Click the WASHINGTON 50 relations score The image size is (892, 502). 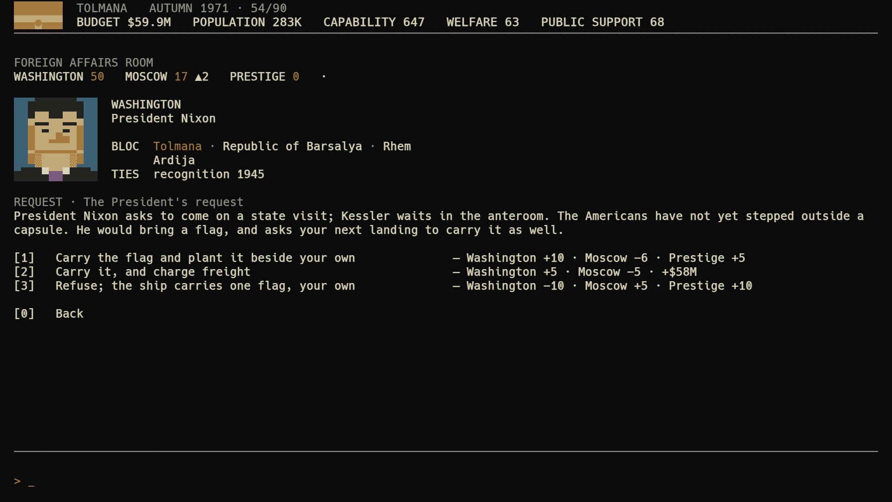[x=59, y=77]
